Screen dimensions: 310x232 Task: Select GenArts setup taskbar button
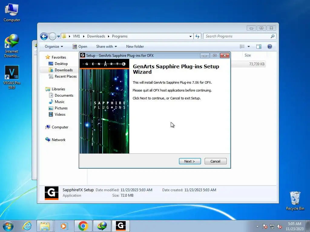point(120,226)
